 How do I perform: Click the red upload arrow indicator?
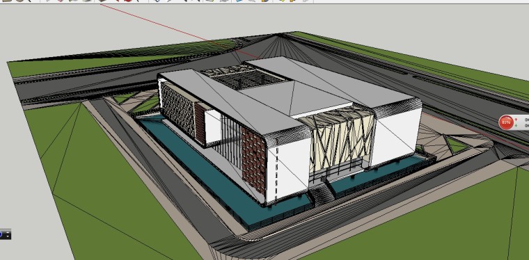(x=516, y=119)
